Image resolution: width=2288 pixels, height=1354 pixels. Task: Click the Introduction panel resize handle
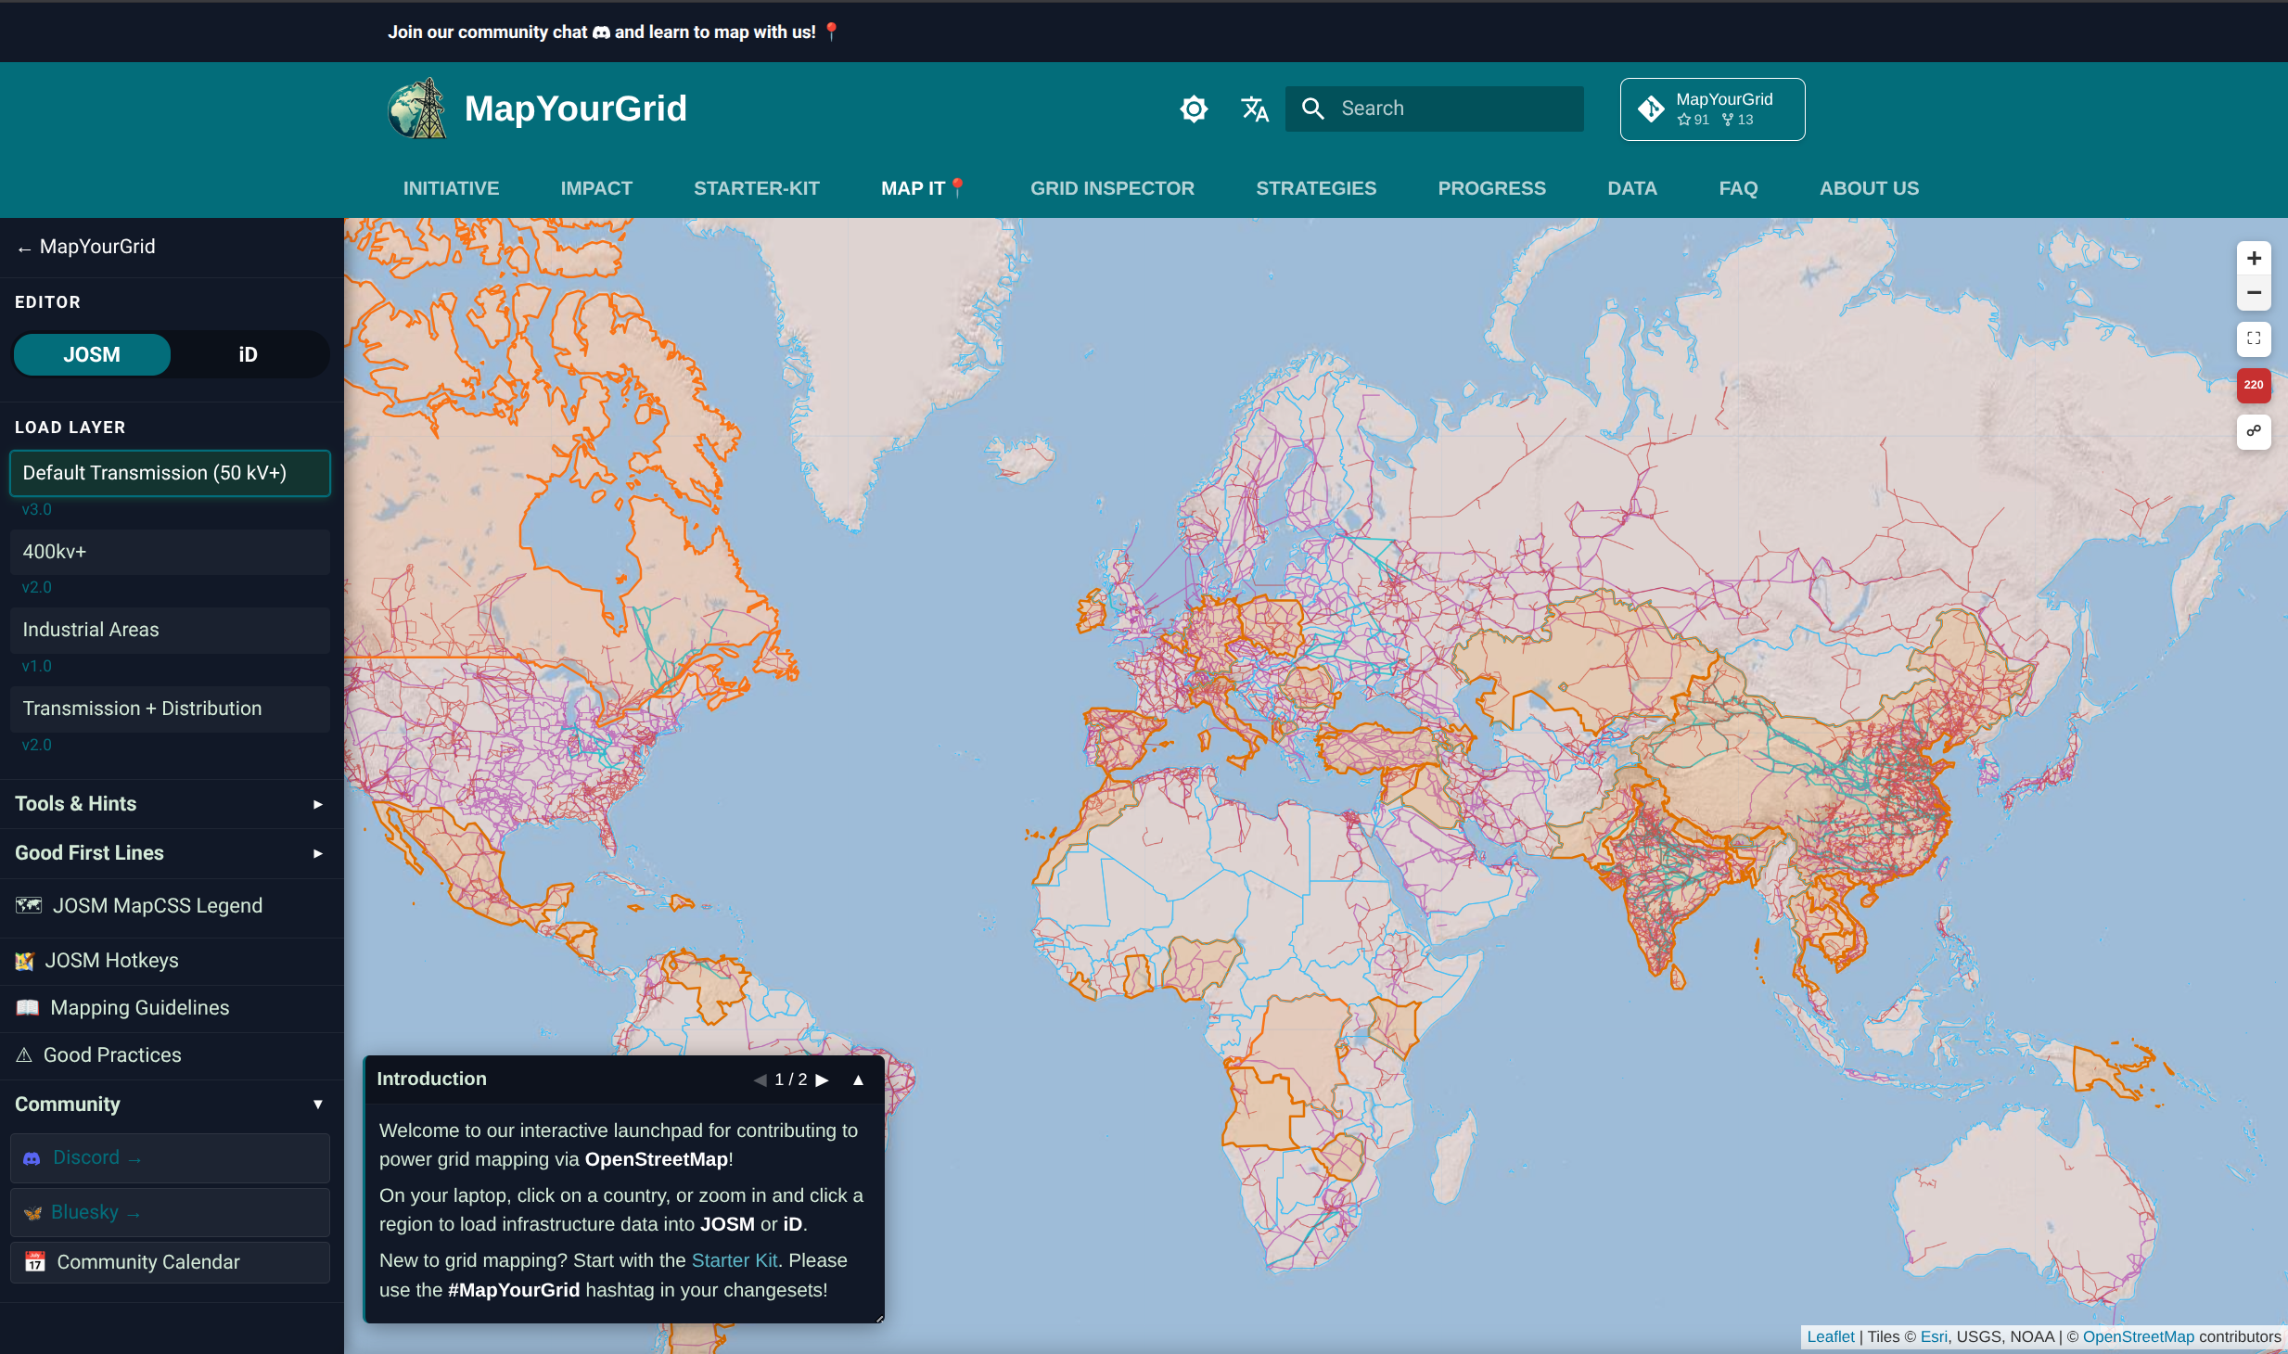coord(878,1317)
